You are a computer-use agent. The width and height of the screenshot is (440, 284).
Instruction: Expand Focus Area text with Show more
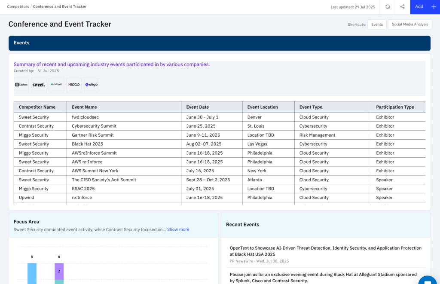point(178,229)
